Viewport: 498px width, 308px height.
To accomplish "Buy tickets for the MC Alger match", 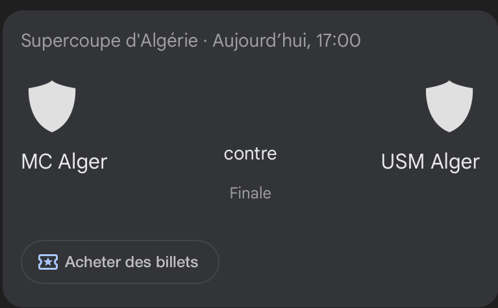I will pos(120,262).
